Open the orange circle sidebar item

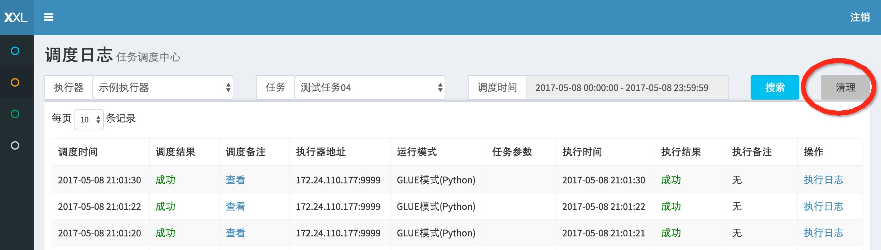click(15, 82)
